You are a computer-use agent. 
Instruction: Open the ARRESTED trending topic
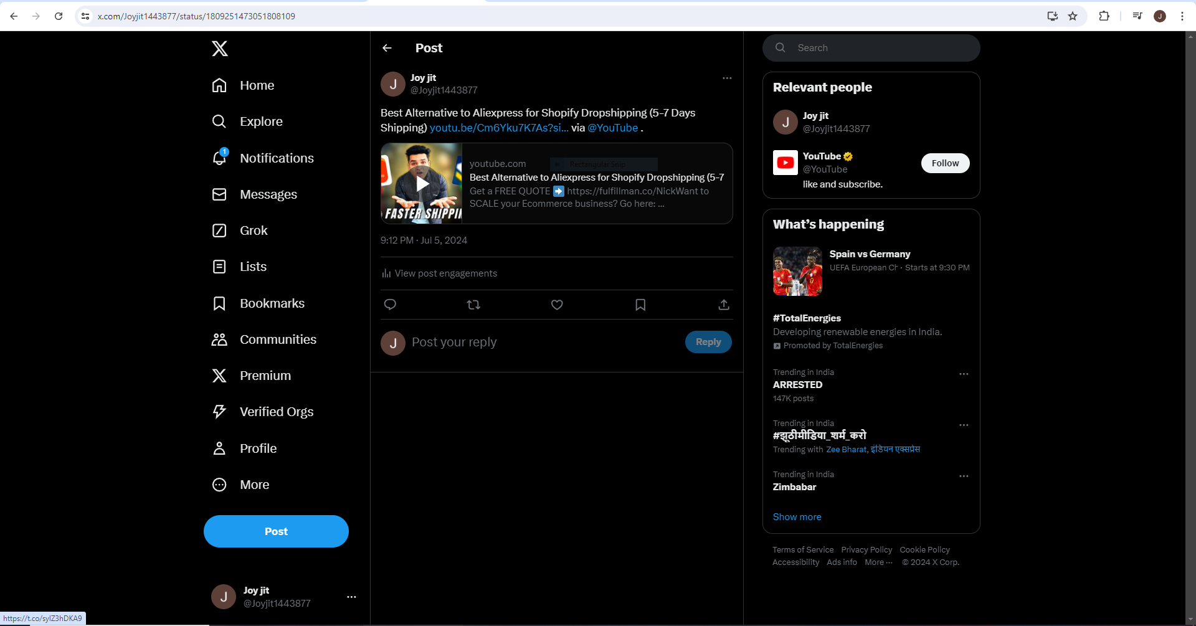click(797, 385)
